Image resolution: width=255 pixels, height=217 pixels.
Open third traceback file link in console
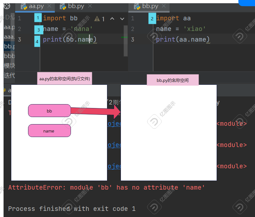pyautogui.click(x=114, y=166)
